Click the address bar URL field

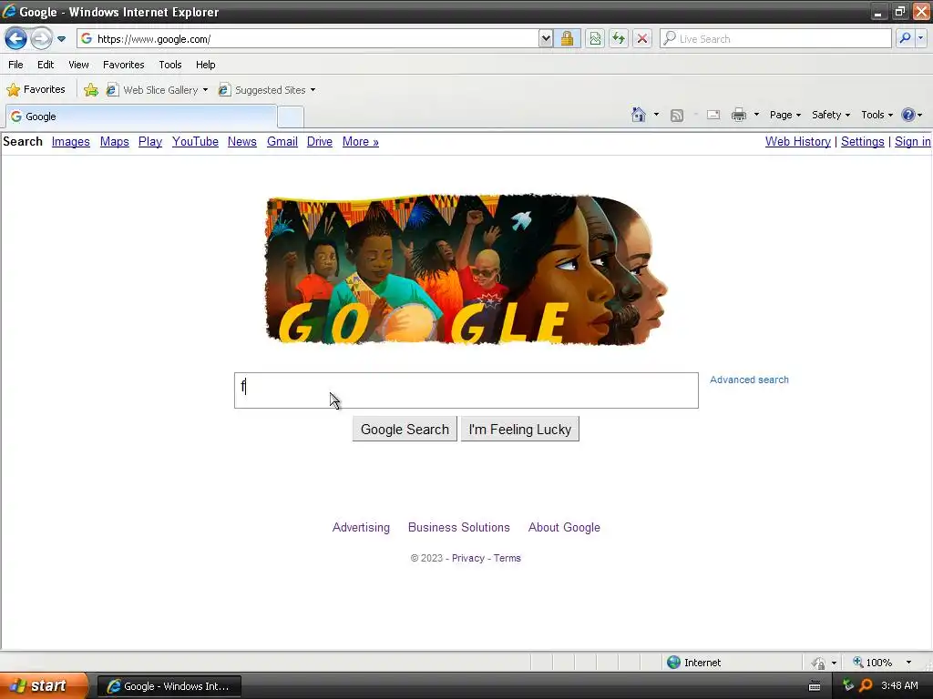pyautogui.click(x=308, y=38)
